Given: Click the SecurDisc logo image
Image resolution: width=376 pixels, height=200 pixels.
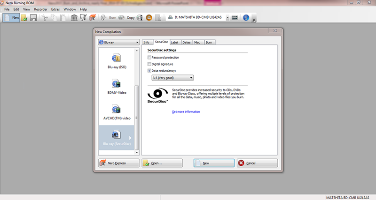Looking at the screenshot, I should click(158, 96).
